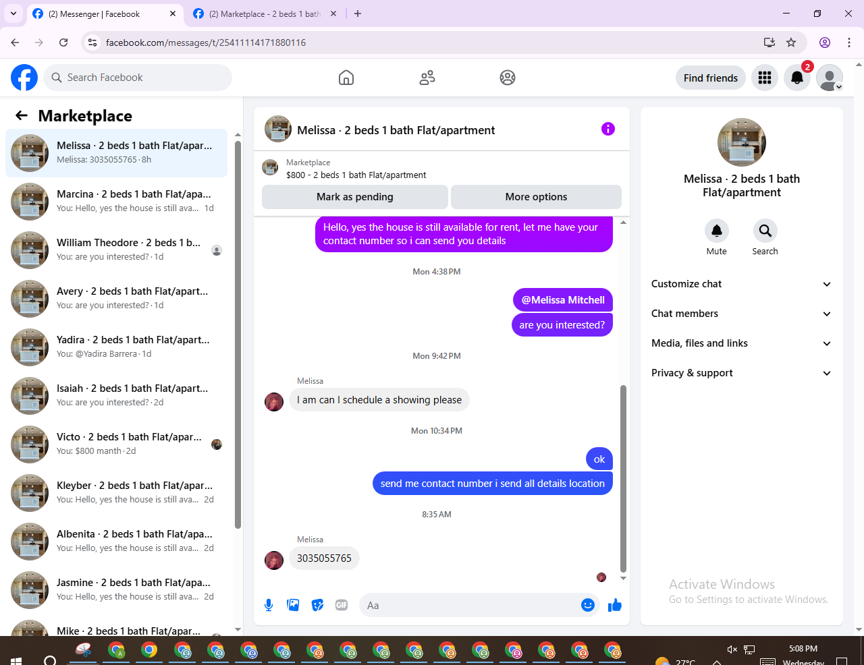Image resolution: width=864 pixels, height=665 pixels.
Task: Open Isaiah conversation
Action: (x=116, y=396)
